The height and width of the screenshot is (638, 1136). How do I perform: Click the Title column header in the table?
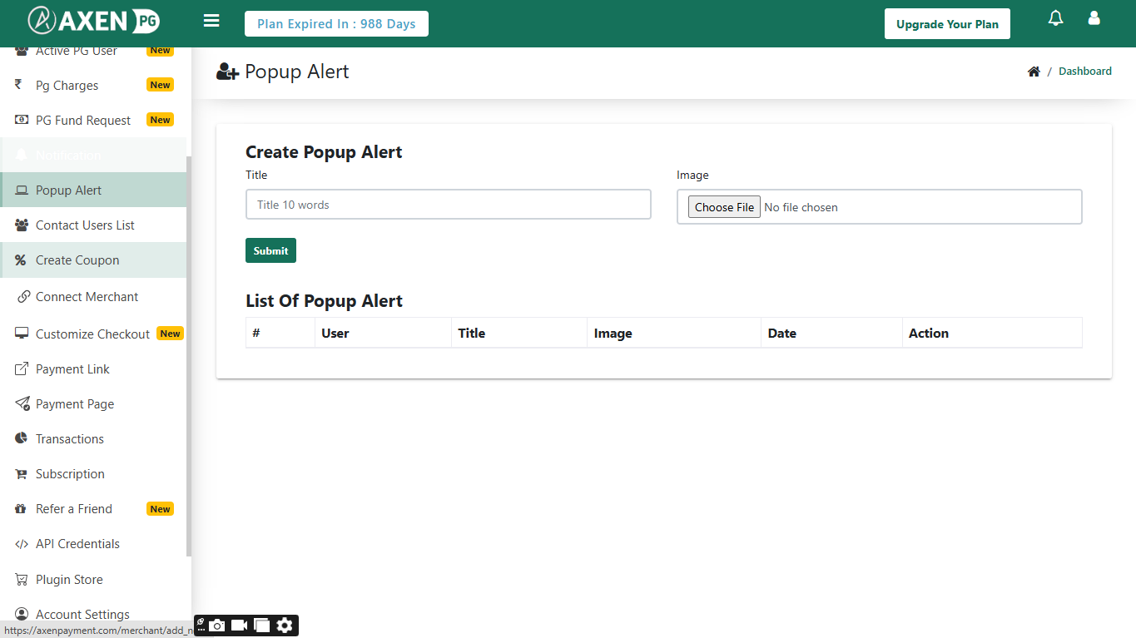518,333
